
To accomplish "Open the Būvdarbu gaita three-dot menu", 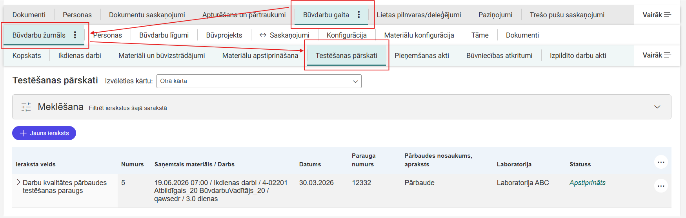I will (358, 14).
